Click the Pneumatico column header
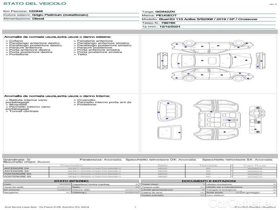280x210 pixels. click(x=71, y=165)
